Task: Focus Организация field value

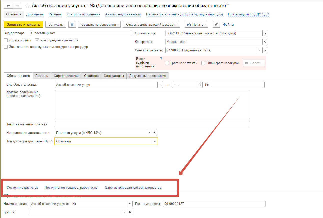Action: [214, 33]
